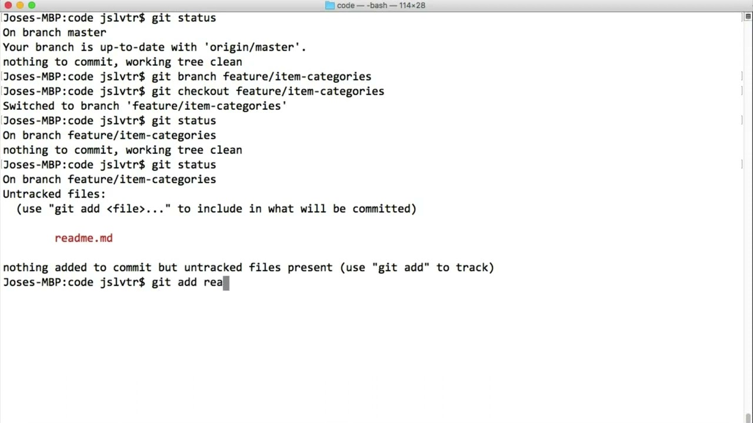Click the 'nothing added to commit' message line
The width and height of the screenshot is (753, 423).
[x=248, y=267]
